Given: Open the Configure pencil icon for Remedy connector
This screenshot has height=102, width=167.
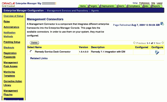Looking at the screenshot, I should 157,52.
